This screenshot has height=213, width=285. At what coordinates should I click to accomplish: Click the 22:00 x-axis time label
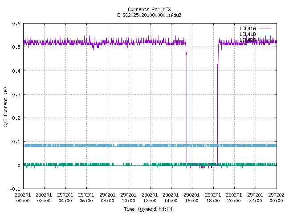click(255, 201)
